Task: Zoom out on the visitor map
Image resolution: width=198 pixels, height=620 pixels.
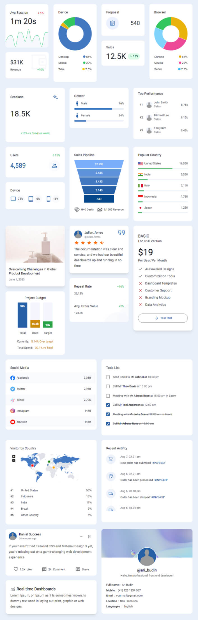Action: pyautogui.click(x=14, y=460)
